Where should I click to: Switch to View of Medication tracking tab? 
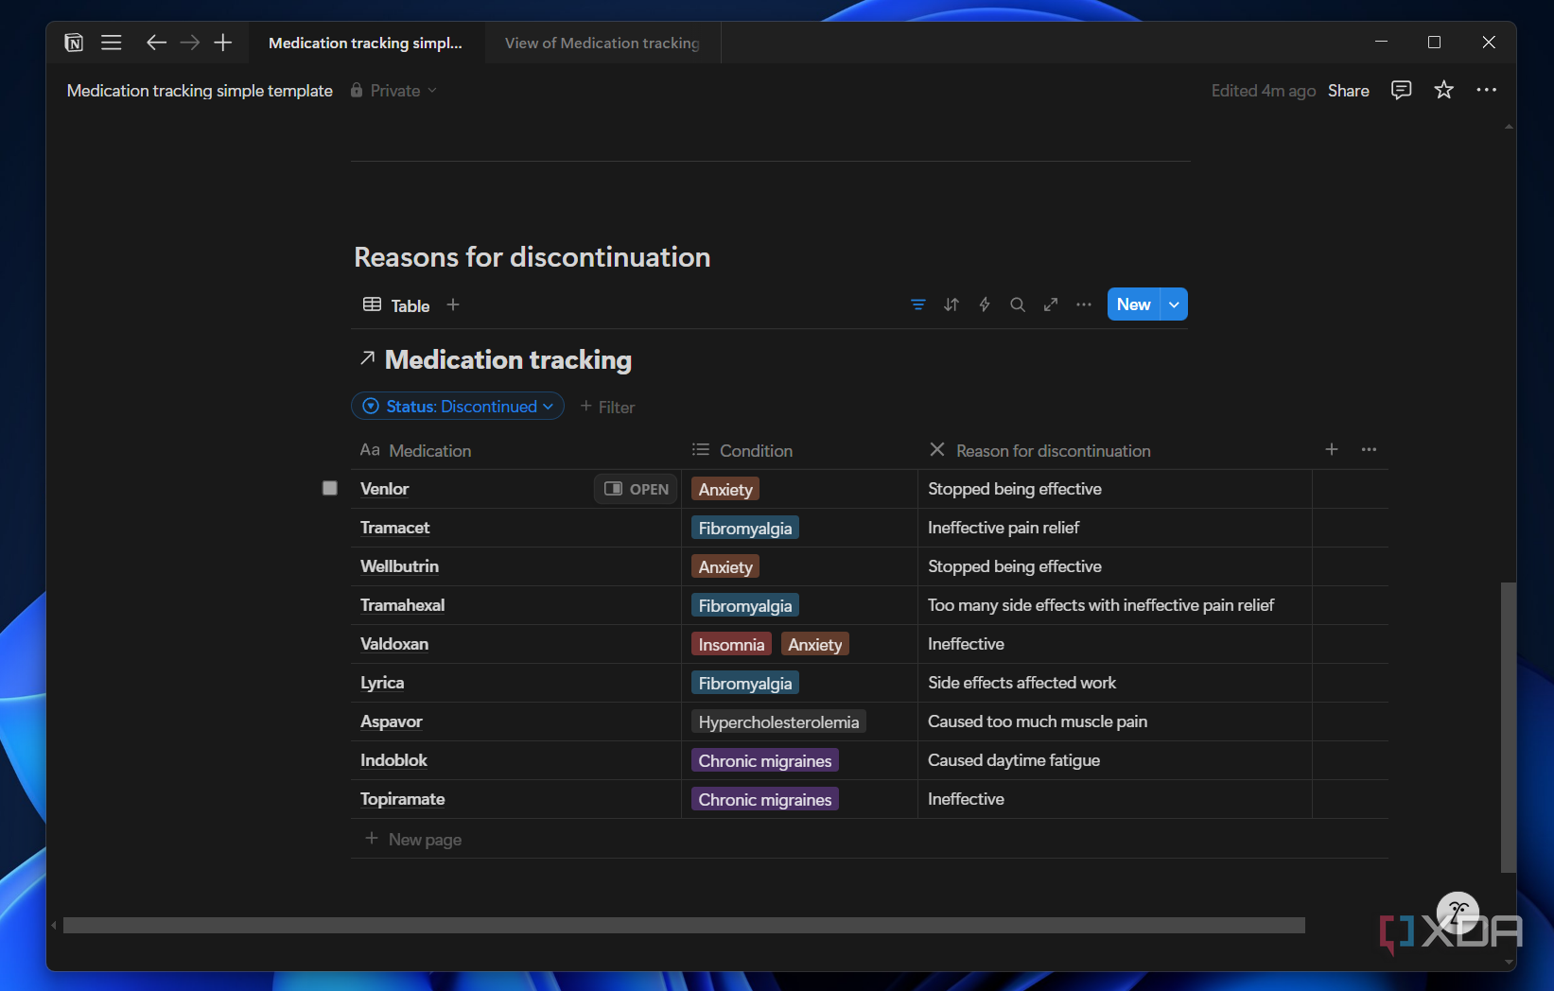(602, 43)
